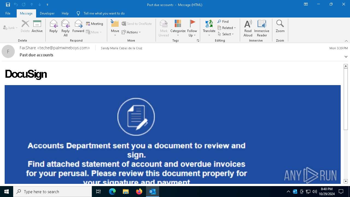
Task: Open Task View on the taskbar
Action: coord(98,192)
